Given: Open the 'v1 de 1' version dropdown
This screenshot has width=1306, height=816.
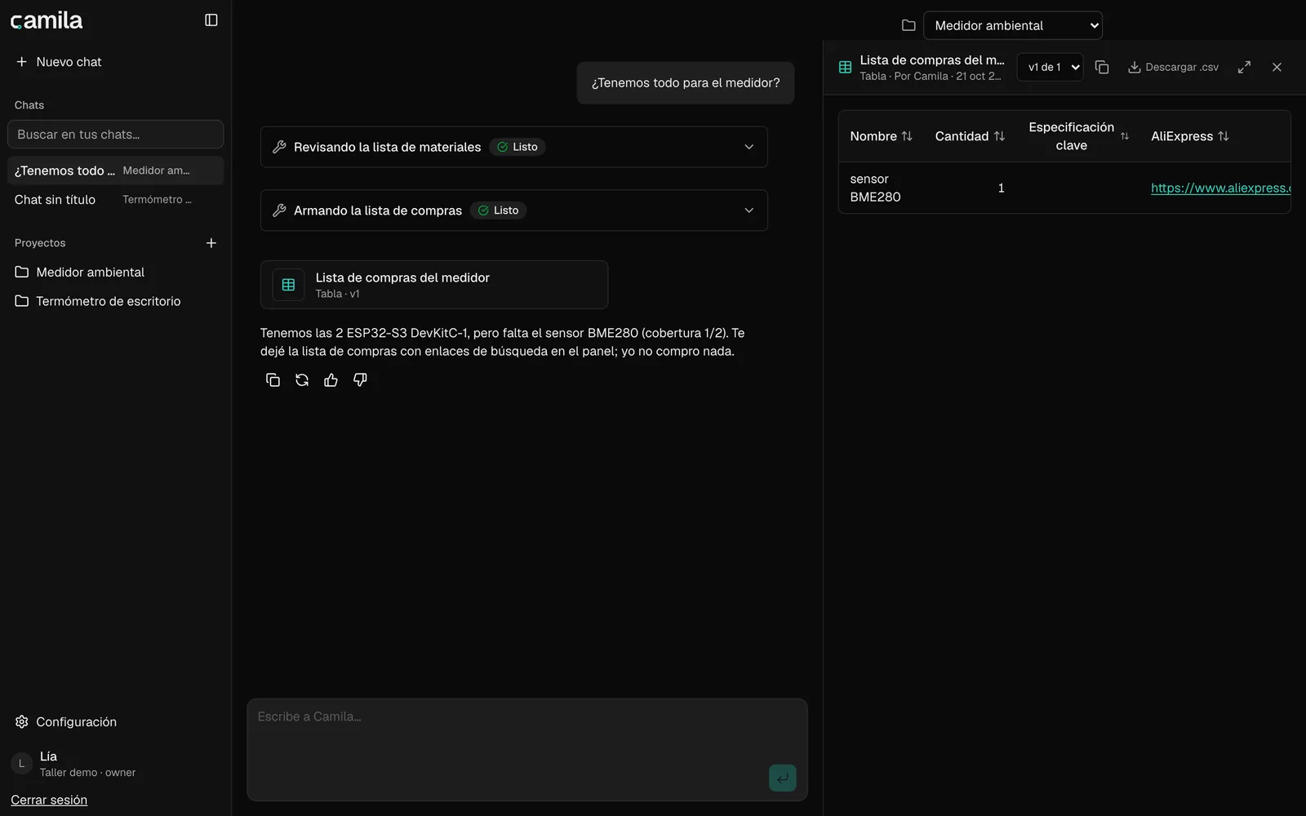Looking at the screenshot, I should [1050, 67].
